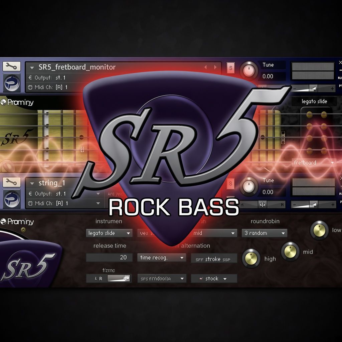
Task: Click Tune value 0.00 of SR5_fretboard_monitor
Action: [268, 76]
